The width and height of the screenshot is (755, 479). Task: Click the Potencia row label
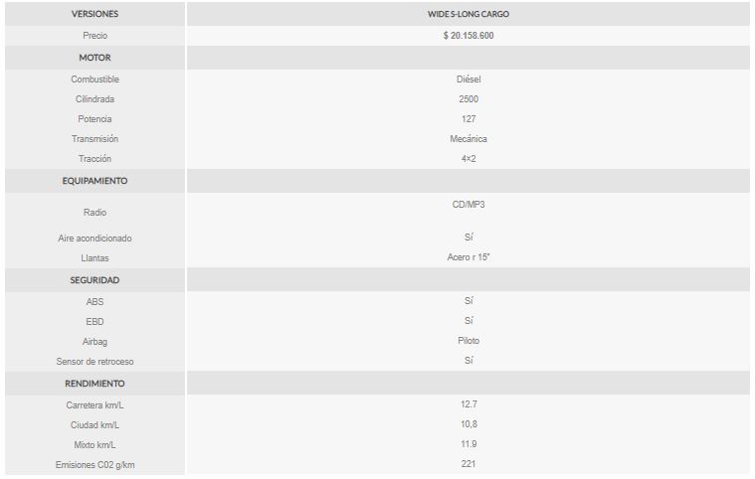94,119
